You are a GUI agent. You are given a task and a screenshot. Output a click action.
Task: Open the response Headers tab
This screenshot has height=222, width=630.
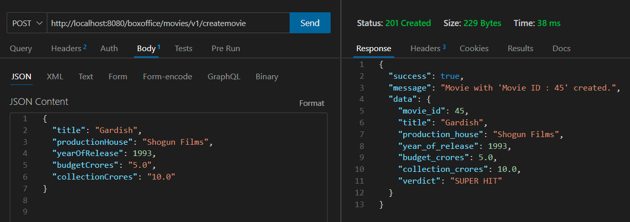click(x=428, y=49)
